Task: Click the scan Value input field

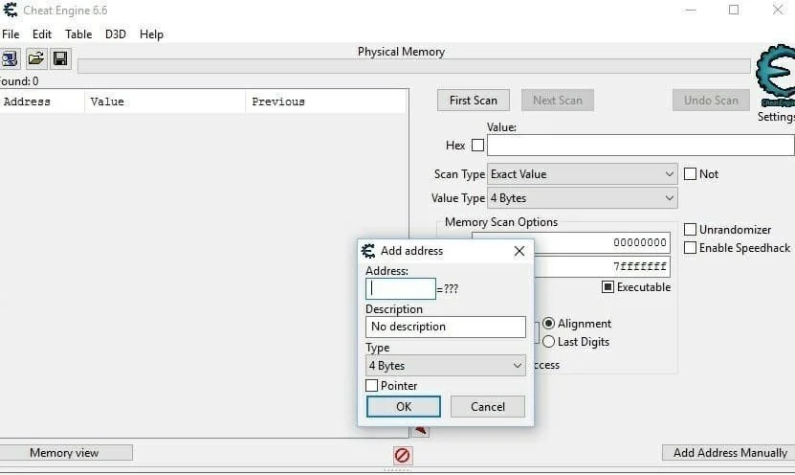Action: (x=641, y=146)
